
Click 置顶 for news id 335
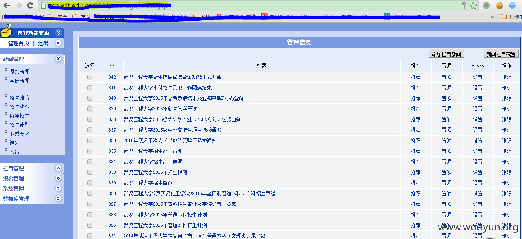(x=446, y=151)
